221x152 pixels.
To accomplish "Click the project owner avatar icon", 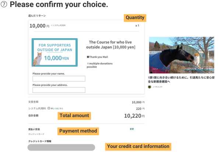I will [x=150, y=87].
